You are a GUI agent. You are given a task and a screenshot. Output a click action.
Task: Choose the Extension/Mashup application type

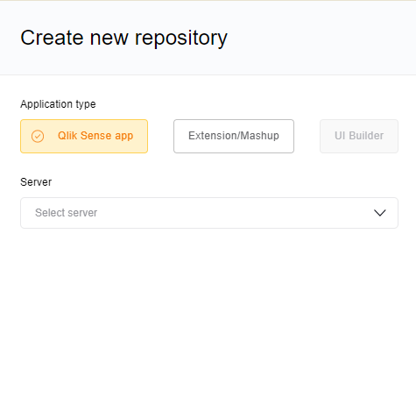pos(234,136)
